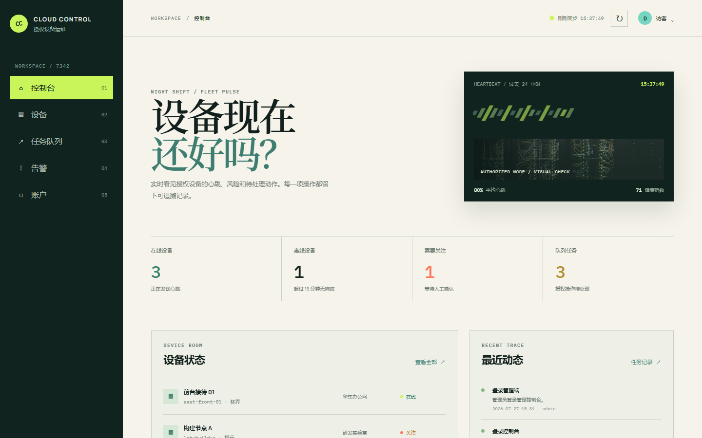Open the 任务记录 link in 最近动态

pos(646,362)
